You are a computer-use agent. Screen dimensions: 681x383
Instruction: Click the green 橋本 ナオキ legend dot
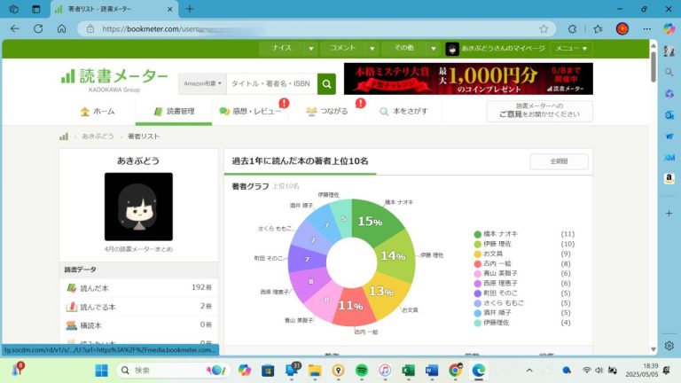[x=478, y=234]
